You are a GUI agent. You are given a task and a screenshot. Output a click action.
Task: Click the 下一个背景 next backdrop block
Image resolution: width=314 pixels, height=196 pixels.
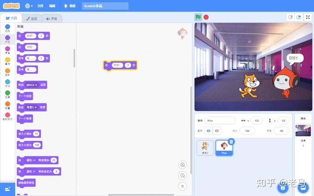[25, 118]
